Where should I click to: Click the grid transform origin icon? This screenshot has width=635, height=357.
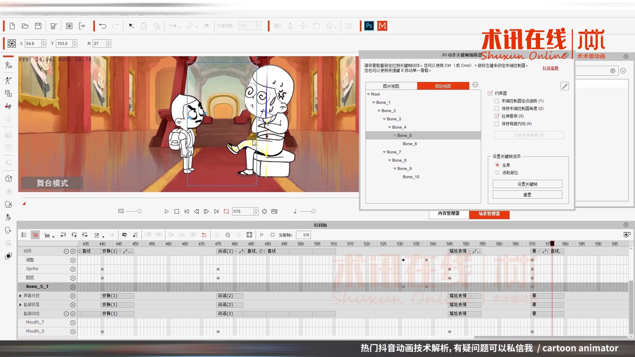coord(12,43)
